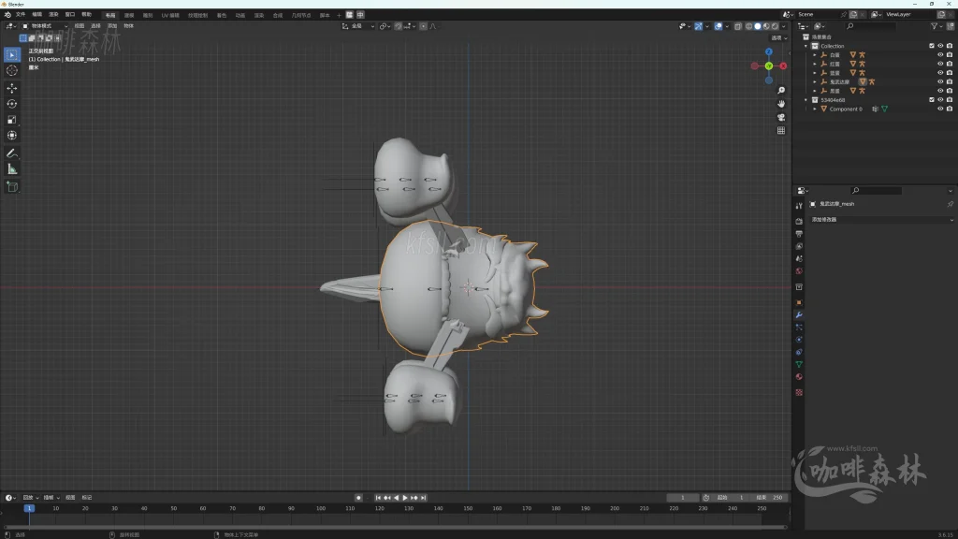Toggle camera view using the viewport camera icon
The height and width of the screenshot is (539, 958).
coord(781,117)
